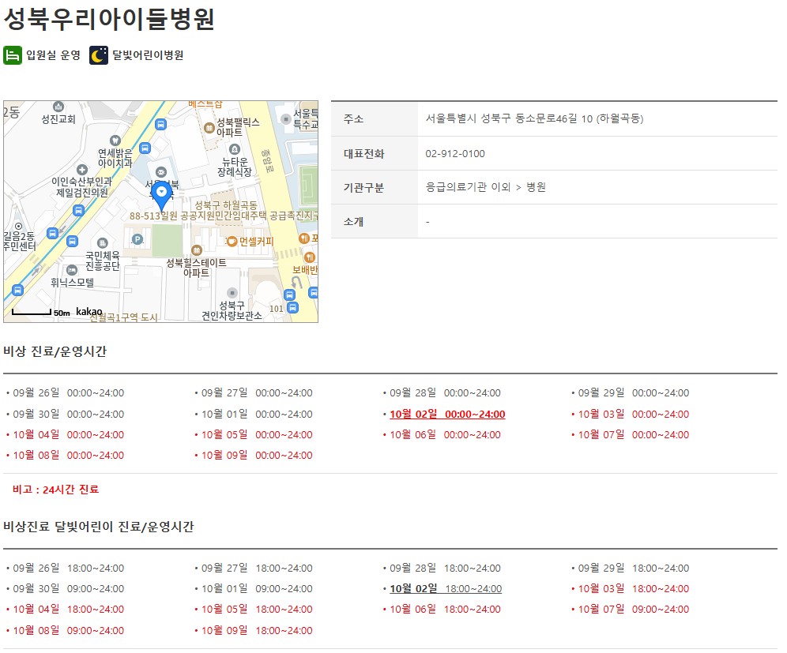Image resolution: width=787 pixels, height=653 pixels.
Task: Click the kakao logo on the map
Action: (88, 310)
